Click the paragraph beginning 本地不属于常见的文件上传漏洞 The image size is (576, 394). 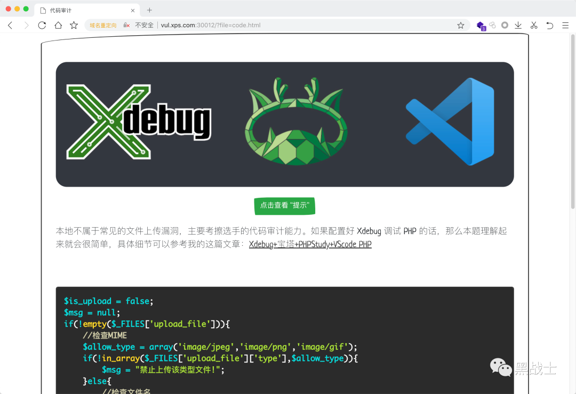282,238
